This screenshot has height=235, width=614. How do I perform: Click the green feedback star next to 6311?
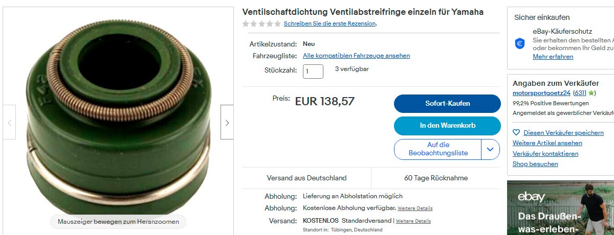coord(591,93)
